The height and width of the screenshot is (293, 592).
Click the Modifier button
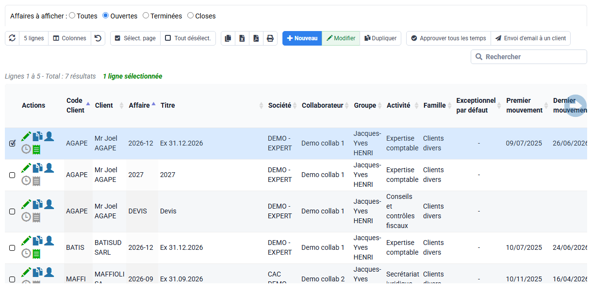(341, 38)
